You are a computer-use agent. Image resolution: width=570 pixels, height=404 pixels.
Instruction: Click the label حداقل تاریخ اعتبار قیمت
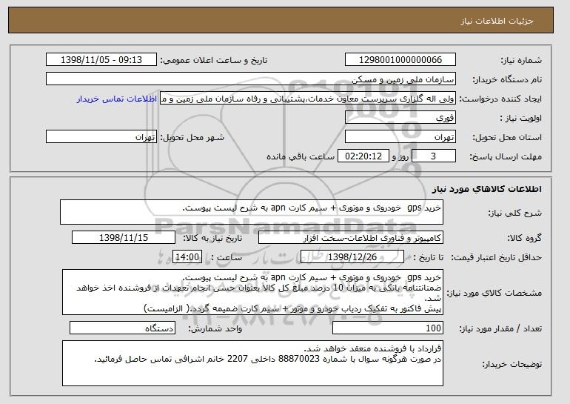496,257
